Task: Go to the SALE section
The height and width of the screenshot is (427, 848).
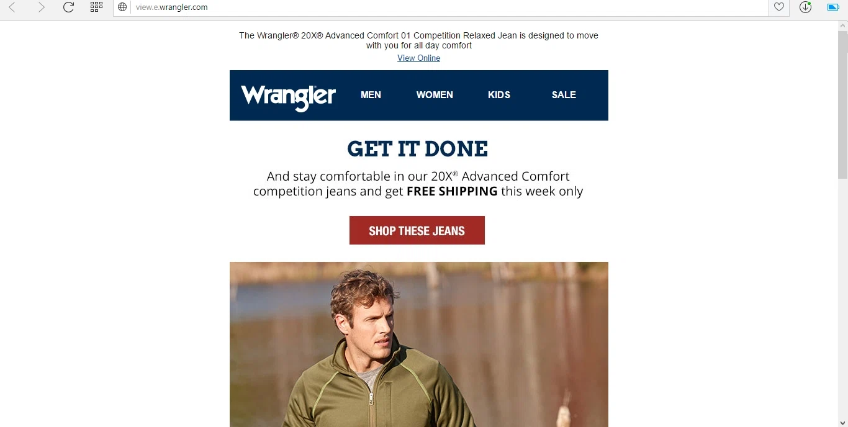Action: coord(564,95)
